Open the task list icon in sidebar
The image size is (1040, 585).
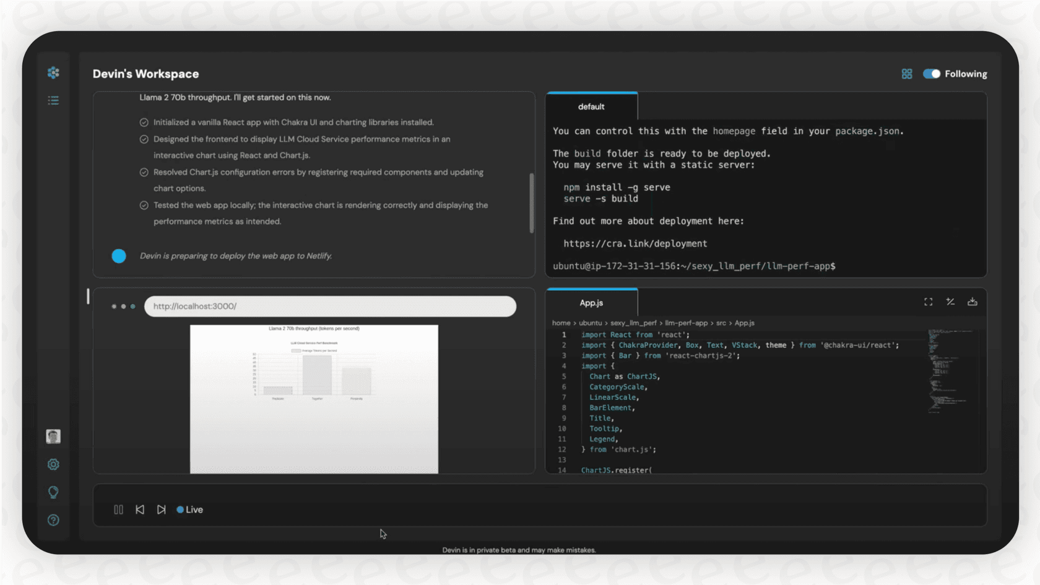(x=53, y=100)
